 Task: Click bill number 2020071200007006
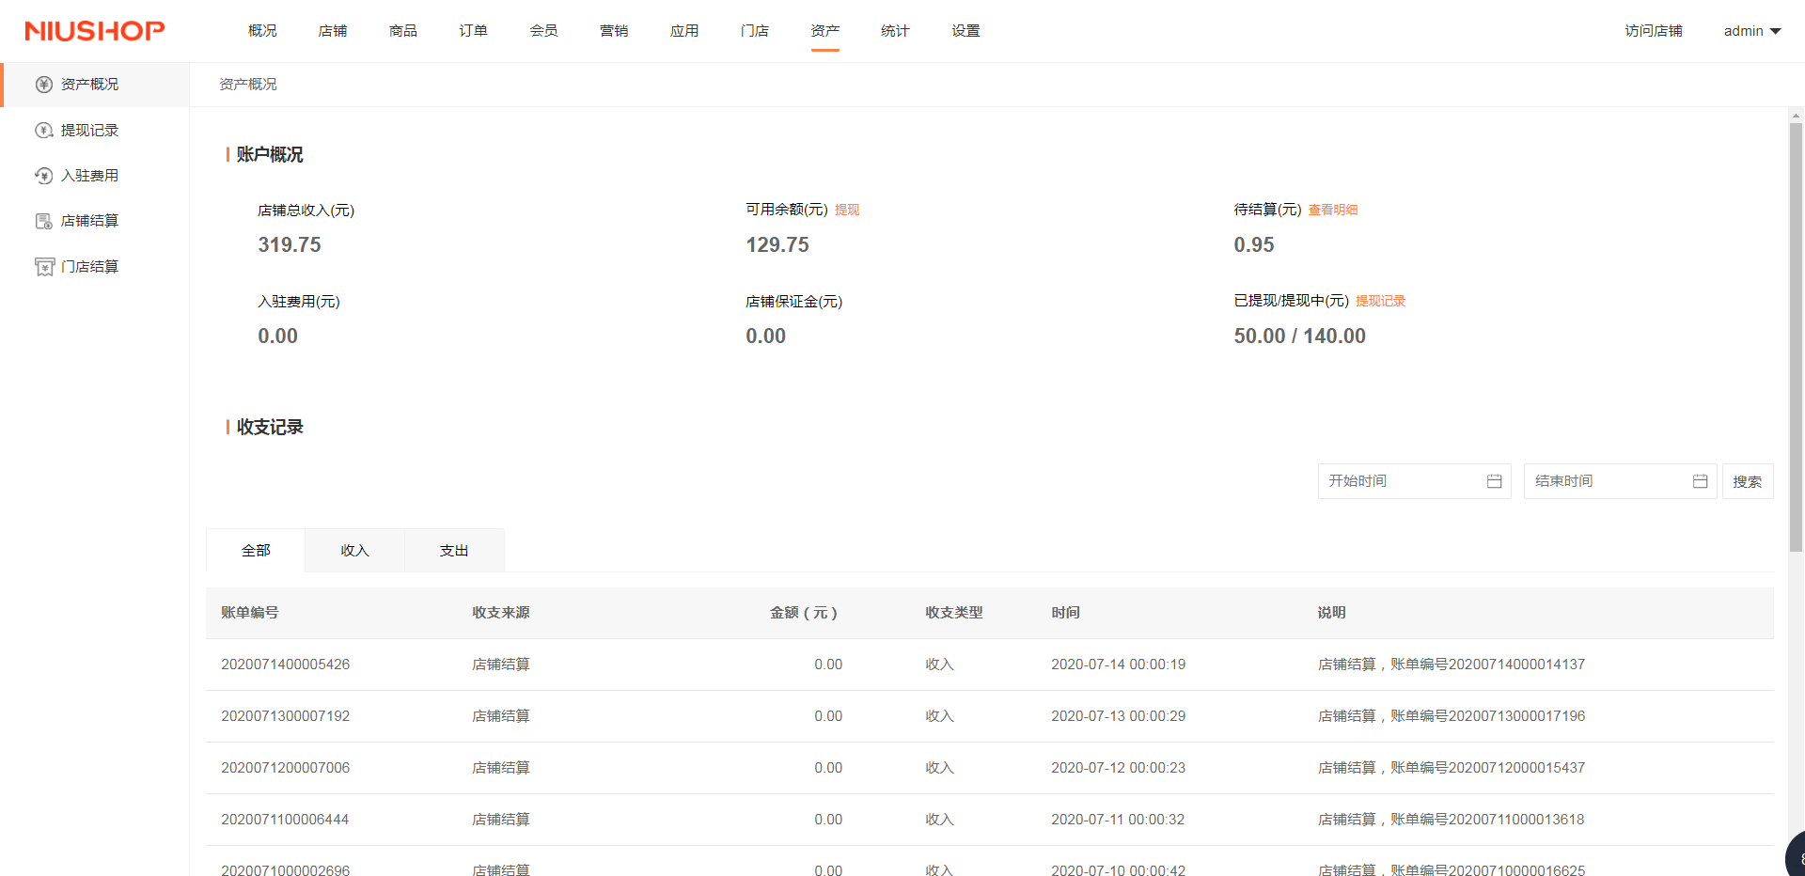coord(286,768)
